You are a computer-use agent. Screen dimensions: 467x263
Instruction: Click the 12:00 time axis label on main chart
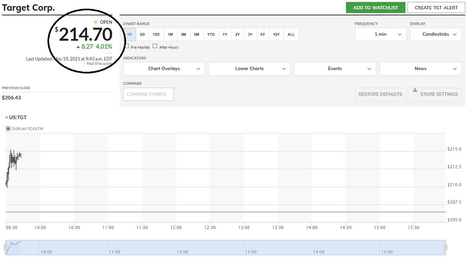(176, 228)
